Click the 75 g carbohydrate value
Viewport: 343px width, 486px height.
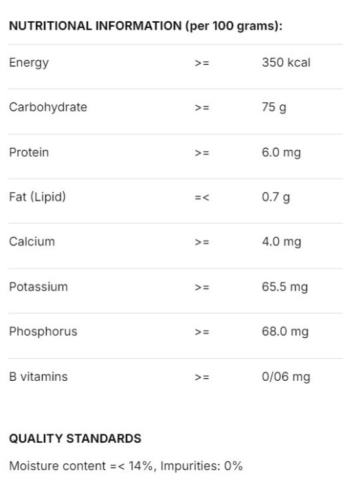click(274, 107)
